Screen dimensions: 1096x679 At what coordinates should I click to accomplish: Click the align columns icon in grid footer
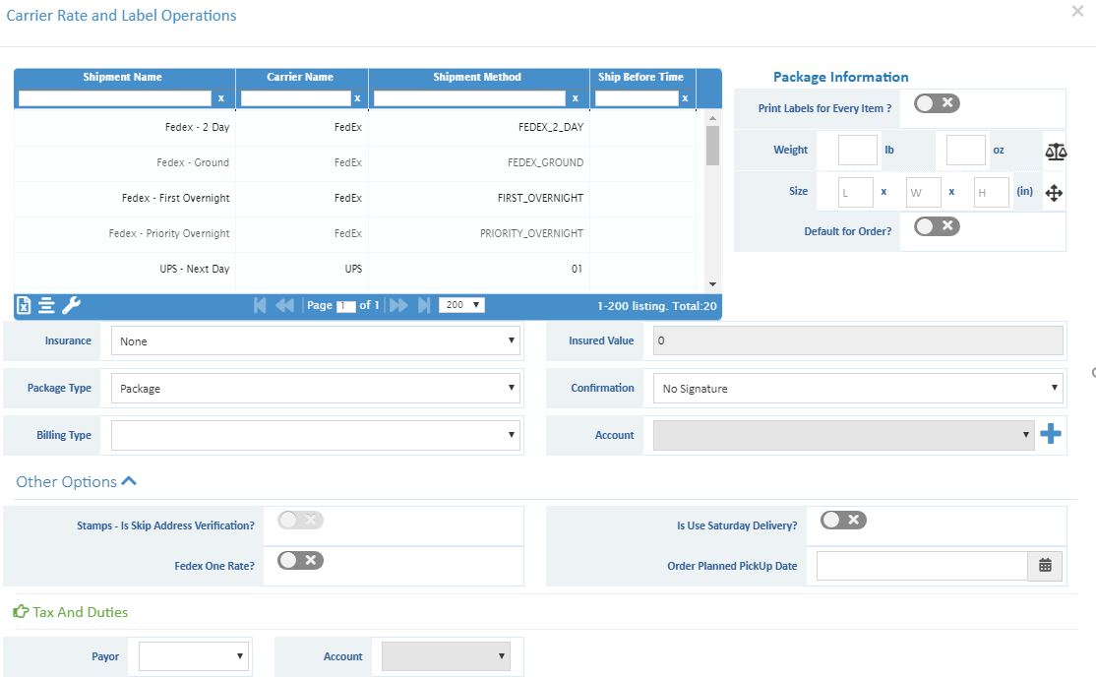point(46,306)
